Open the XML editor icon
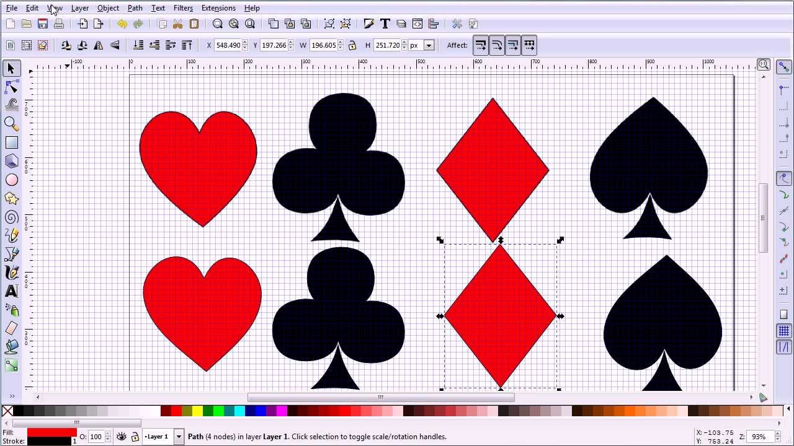This screenshot has height=446, width=794. pos(417,24)
